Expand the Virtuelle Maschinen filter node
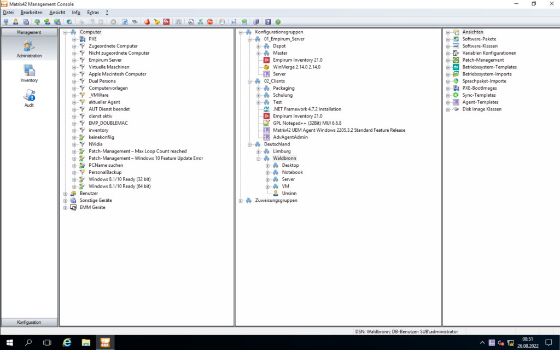Screen dimensions: 560x350 tap(74, 67)
